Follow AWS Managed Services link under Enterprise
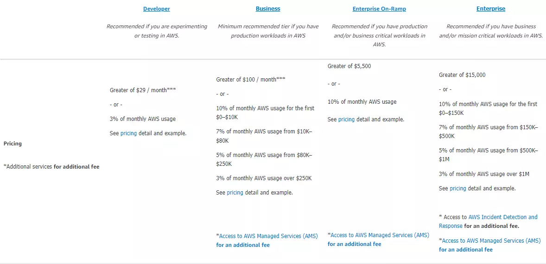 (x=490, y=241)
